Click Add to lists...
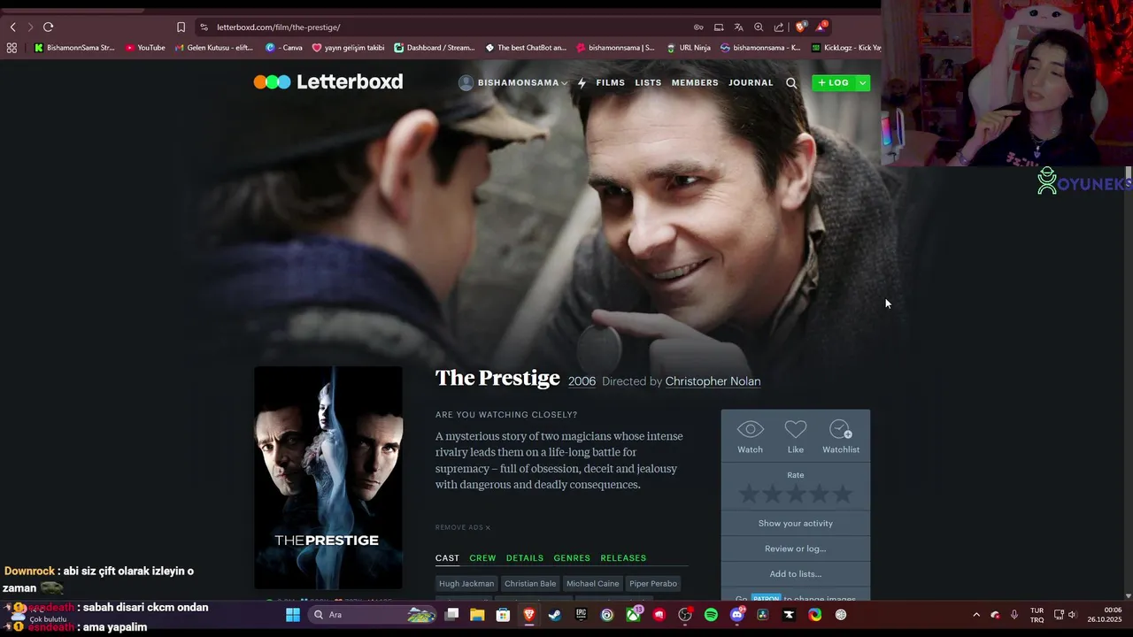This screenshot has height=637, width=1133. [796, 574]
